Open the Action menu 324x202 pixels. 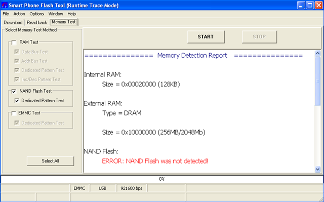tap(19, 14)
